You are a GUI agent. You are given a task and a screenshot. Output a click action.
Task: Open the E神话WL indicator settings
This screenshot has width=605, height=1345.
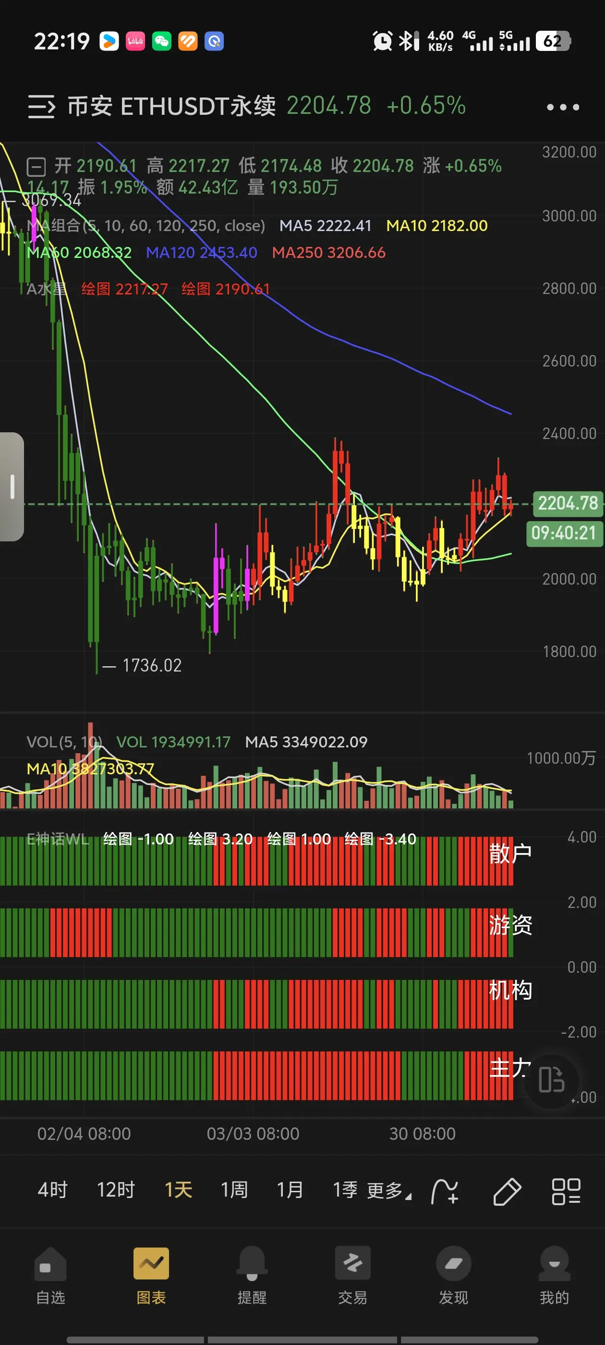point(58,839)
